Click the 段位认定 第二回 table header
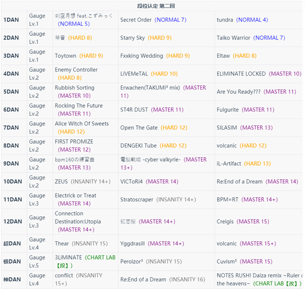 pyautogui.click(x=152, y=6)
